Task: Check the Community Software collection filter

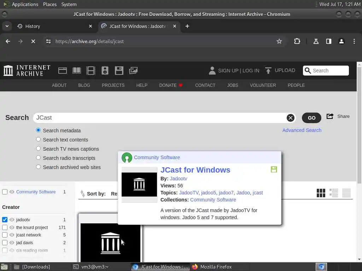Action: point(5,192)
